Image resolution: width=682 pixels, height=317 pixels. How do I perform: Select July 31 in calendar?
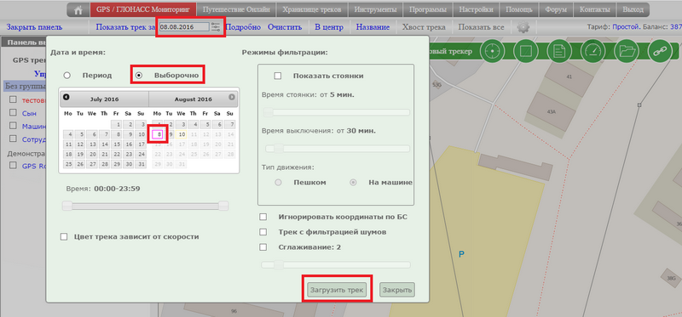point(141,164)
